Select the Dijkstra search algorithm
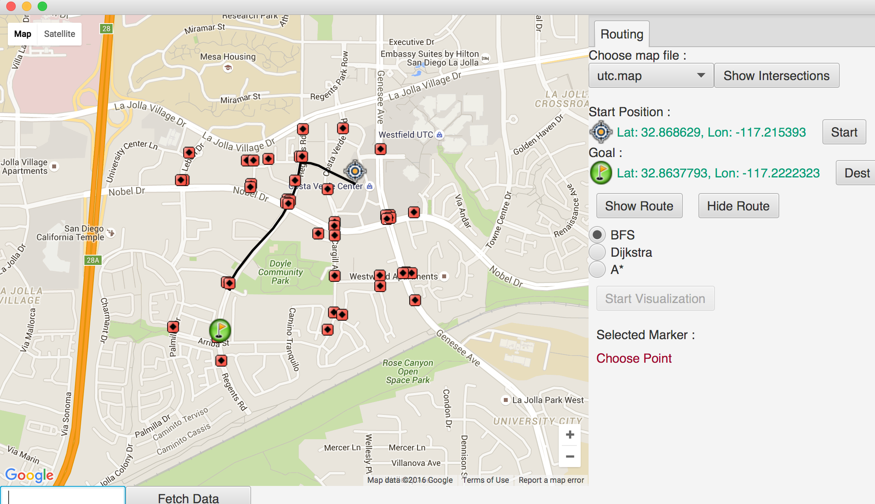The width and height of the screenshot is (875, 504). pos(597,252)
